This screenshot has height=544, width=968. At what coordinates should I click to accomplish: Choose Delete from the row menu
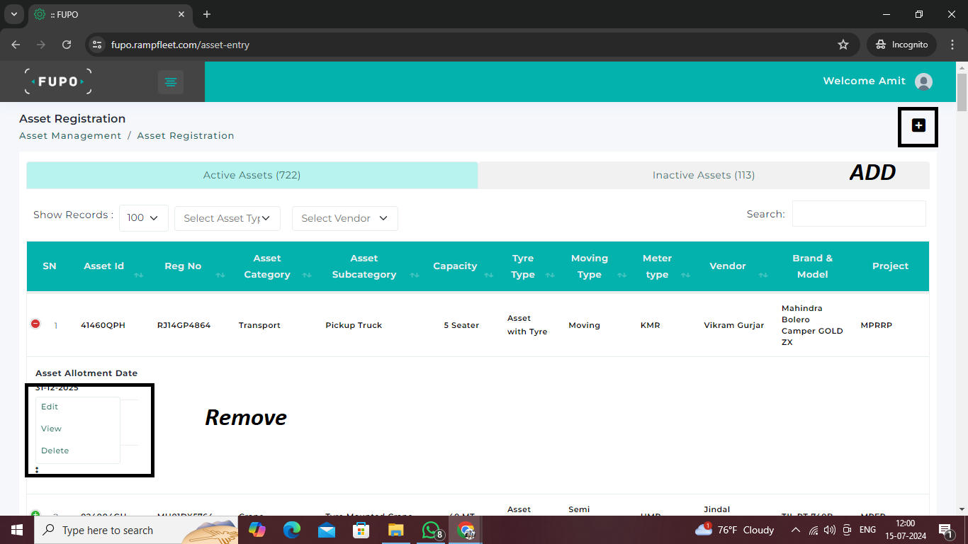click(x=55, y=450)
